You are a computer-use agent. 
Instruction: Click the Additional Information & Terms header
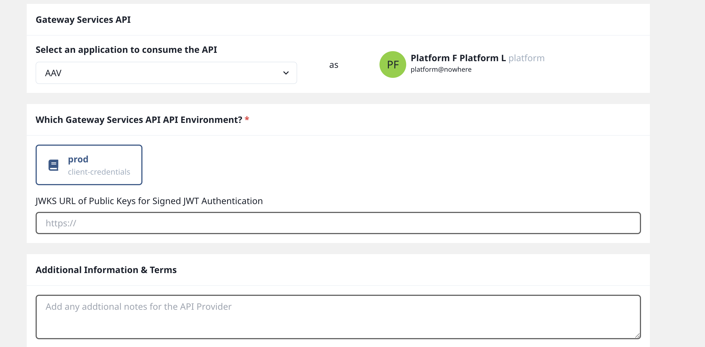[x=106, y=269]
